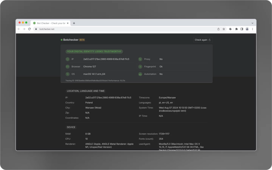Open the Chrome three-dot menu
Viewport: 272px width, 170px height.
253,29
